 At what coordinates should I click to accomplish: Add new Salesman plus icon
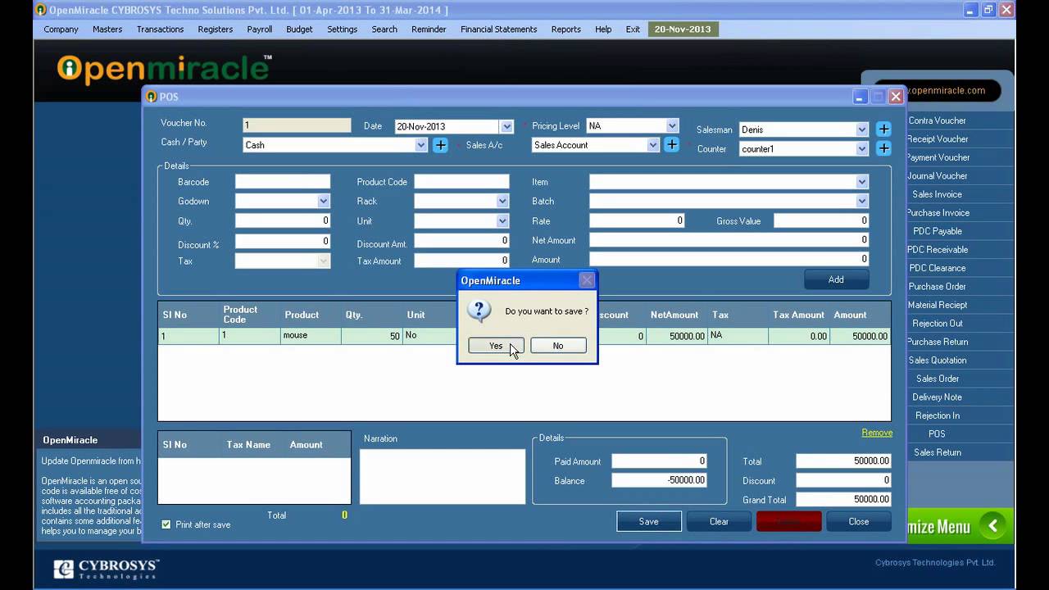883,129
